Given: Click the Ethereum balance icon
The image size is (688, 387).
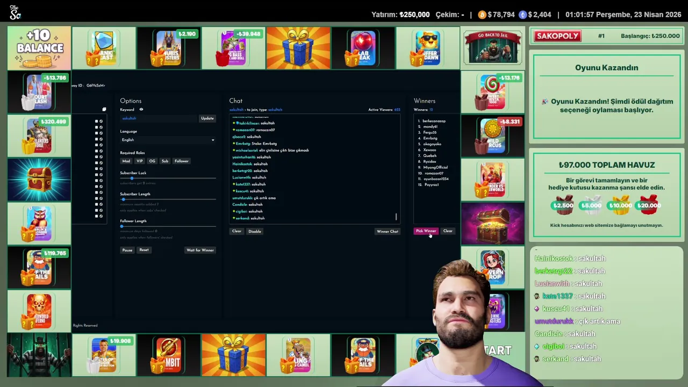Looking at the screenshot, I should click(522, 15).
